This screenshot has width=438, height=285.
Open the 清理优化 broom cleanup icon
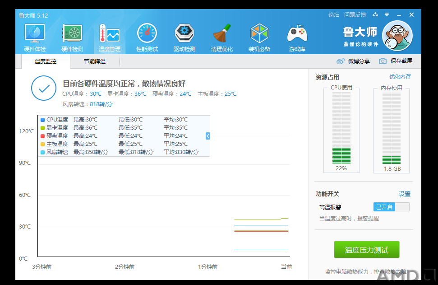point(222,38)
